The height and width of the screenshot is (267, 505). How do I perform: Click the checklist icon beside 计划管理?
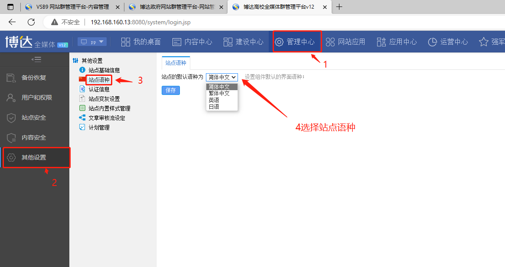click(82, 127)
